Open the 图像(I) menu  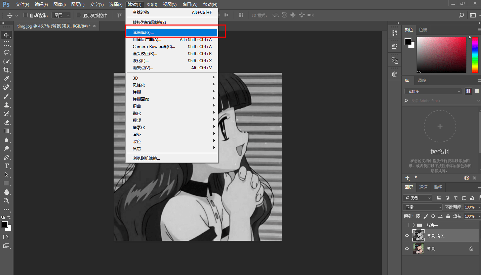coord(59,4)
